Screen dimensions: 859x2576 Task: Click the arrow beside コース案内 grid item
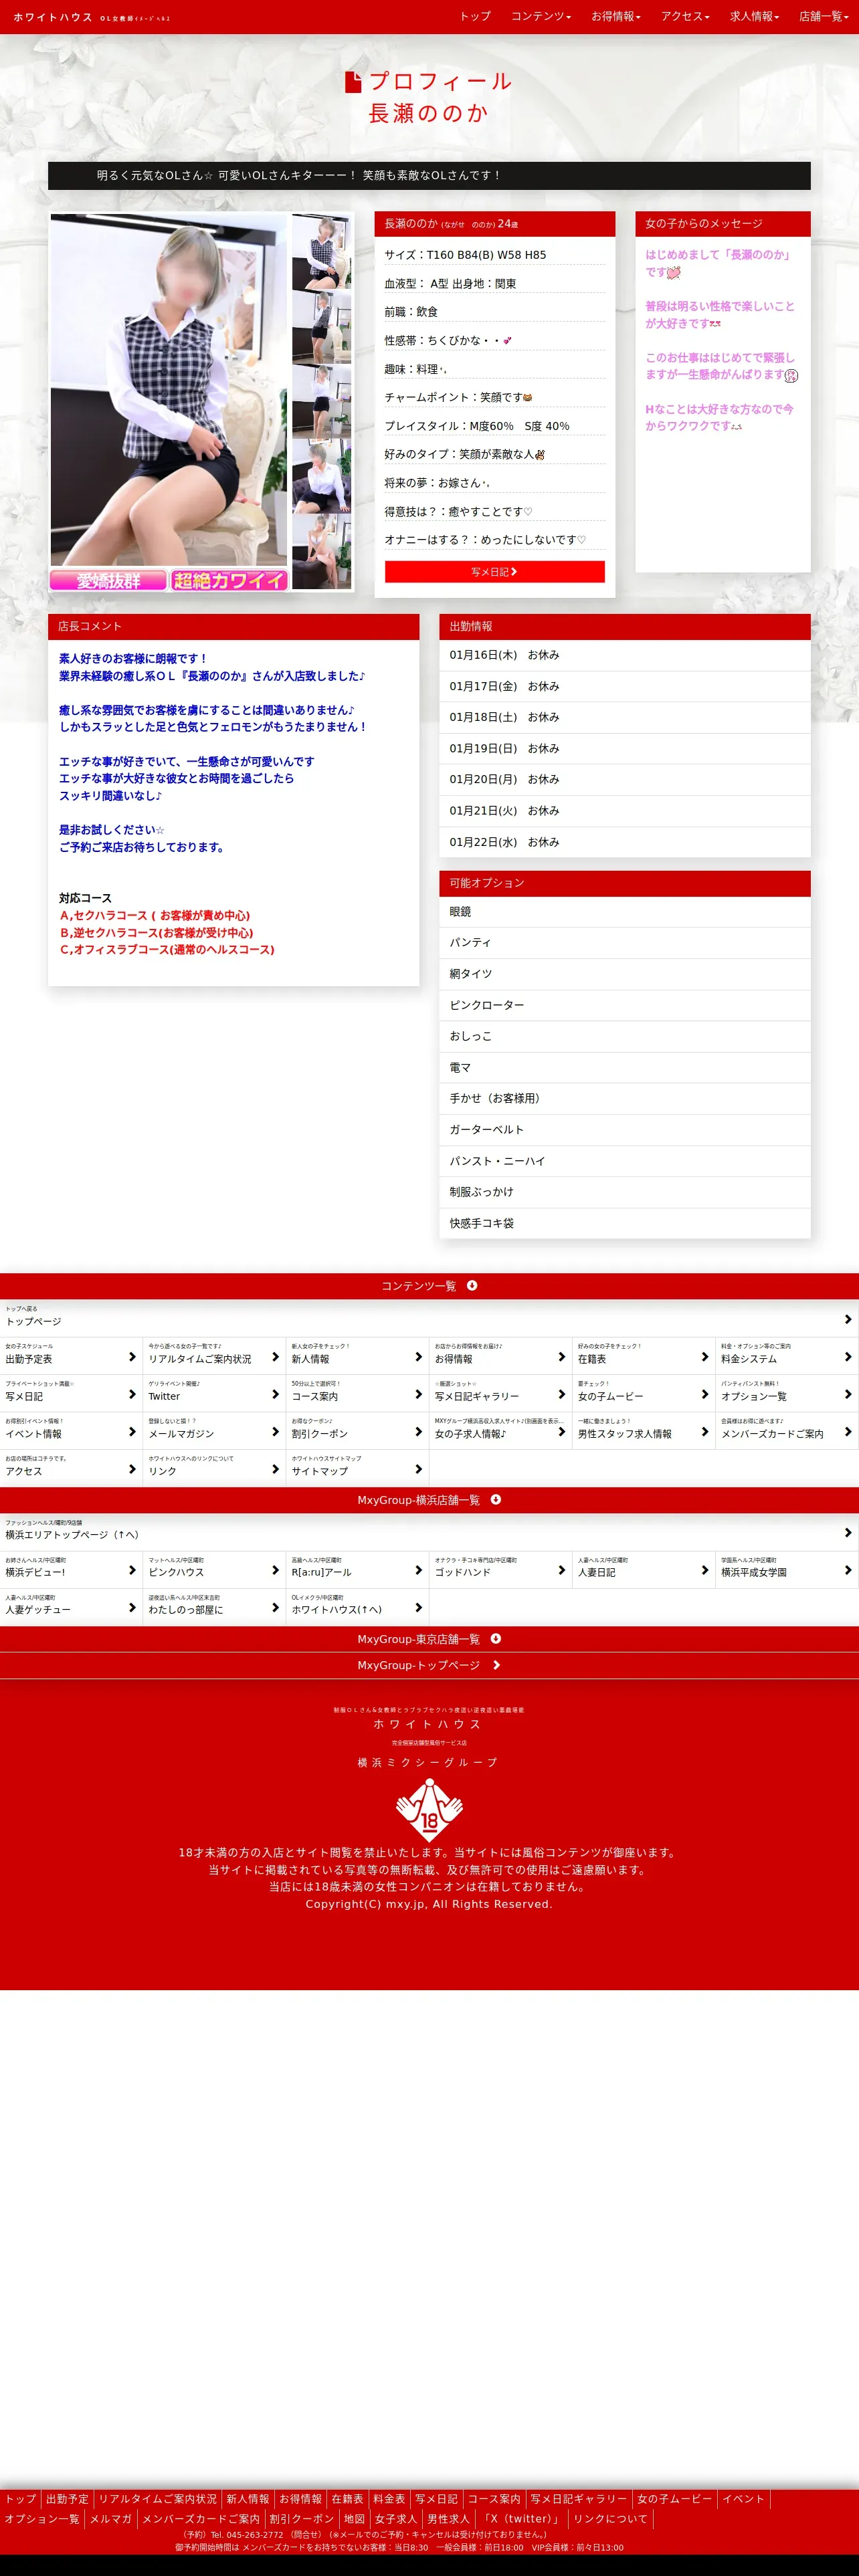418,1394
